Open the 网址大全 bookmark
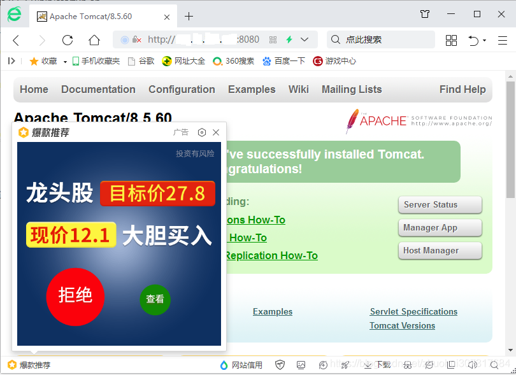 183,61
